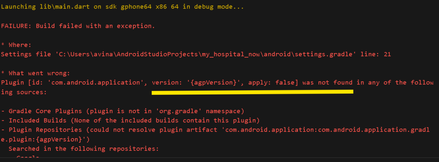Select the 'FAILURE: Build failed' error line
Viewport: 439px width, 162px height.
click(x=78, y=26)
